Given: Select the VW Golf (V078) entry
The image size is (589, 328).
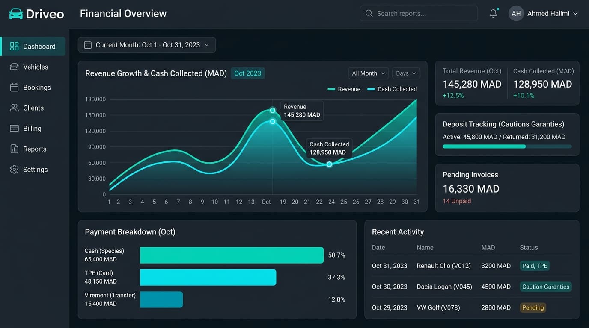Looking at the screenshot, I should 438,307.
